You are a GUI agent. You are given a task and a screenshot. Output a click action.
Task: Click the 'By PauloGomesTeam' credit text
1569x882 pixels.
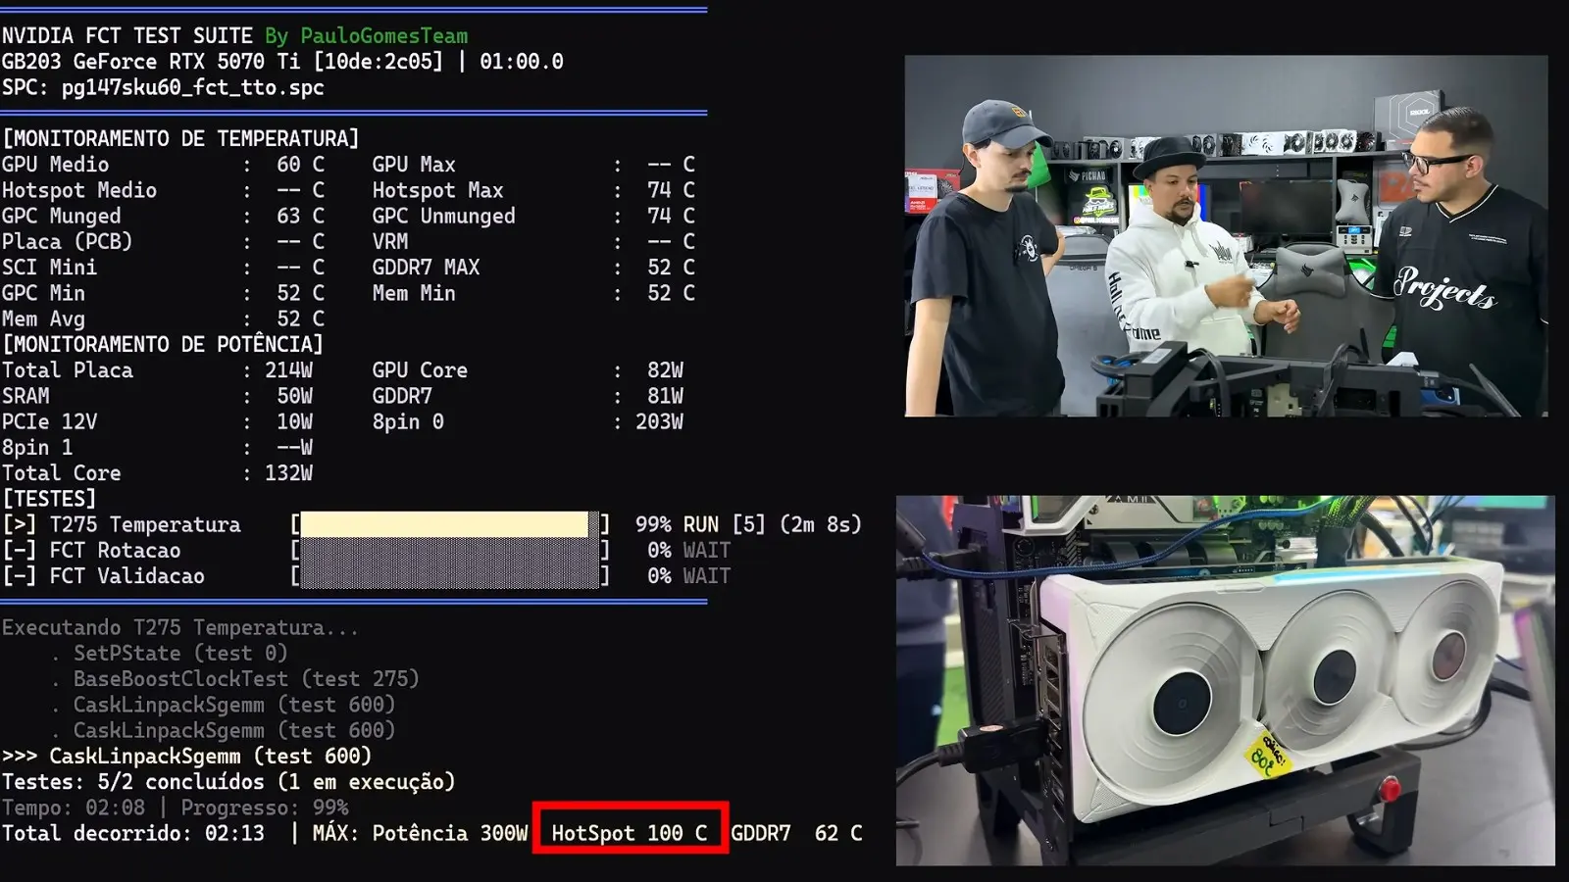coord(366,36)
